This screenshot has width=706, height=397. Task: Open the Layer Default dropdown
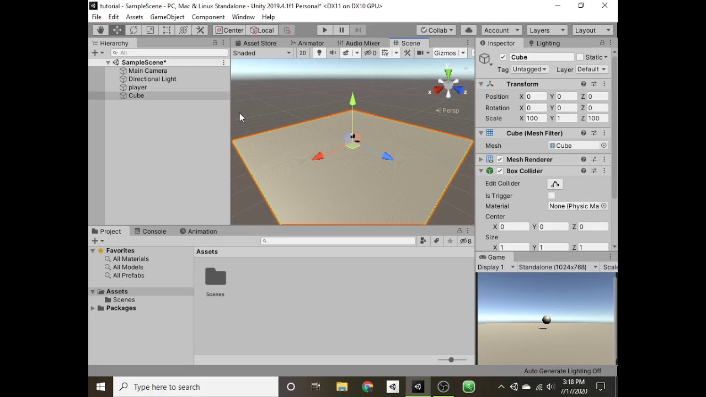coord(591,69)
